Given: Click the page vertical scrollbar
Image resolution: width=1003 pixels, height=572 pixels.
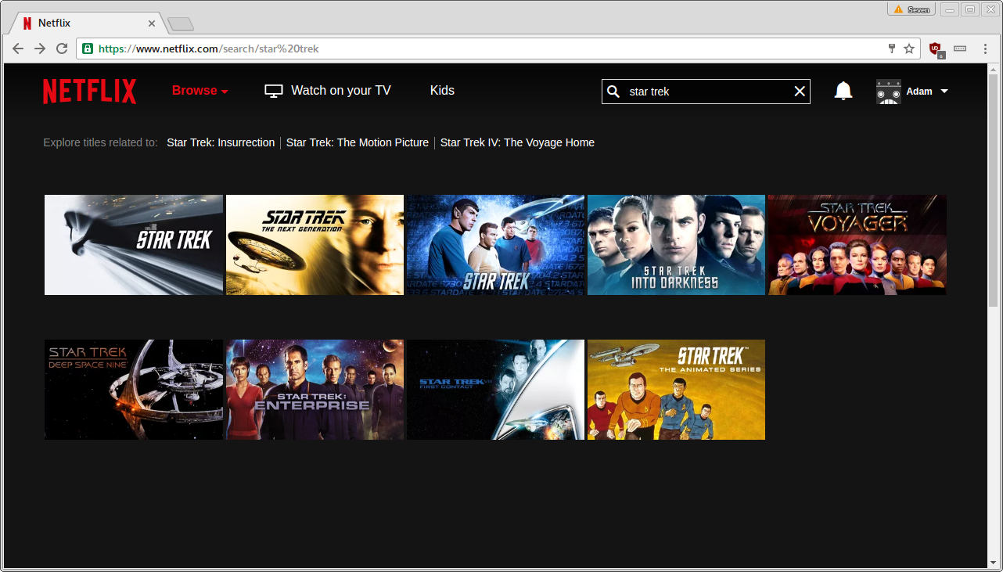Looking at the screenshot, I should [x=994, y=192].
